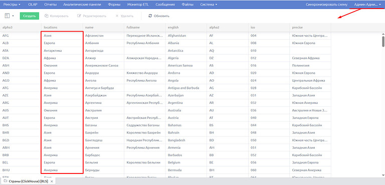Viewport: 385px width, 185px height.
Task: Select the Королевство Бахрейн cell
Action: [145, 133]
